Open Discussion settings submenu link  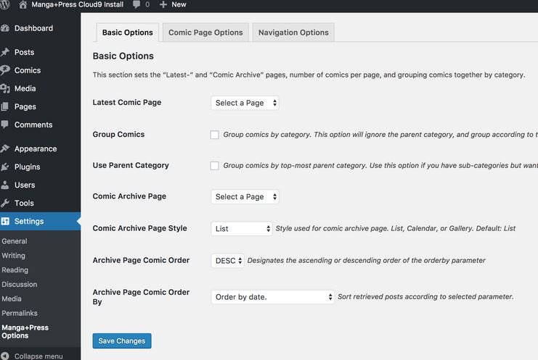[19, 285]
